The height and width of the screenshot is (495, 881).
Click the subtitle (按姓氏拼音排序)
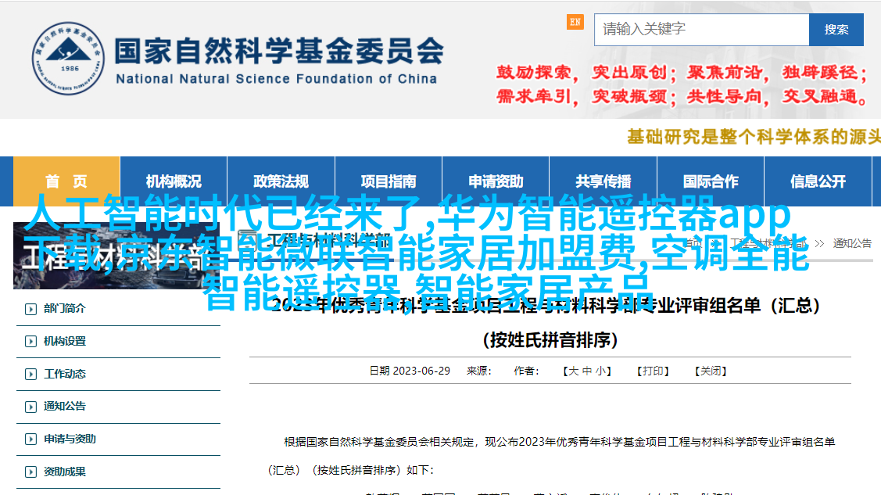[x=550, y=340]
